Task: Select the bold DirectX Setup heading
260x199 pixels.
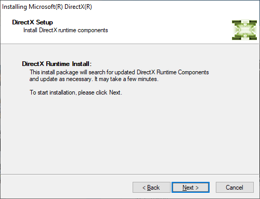Action: 32,22
